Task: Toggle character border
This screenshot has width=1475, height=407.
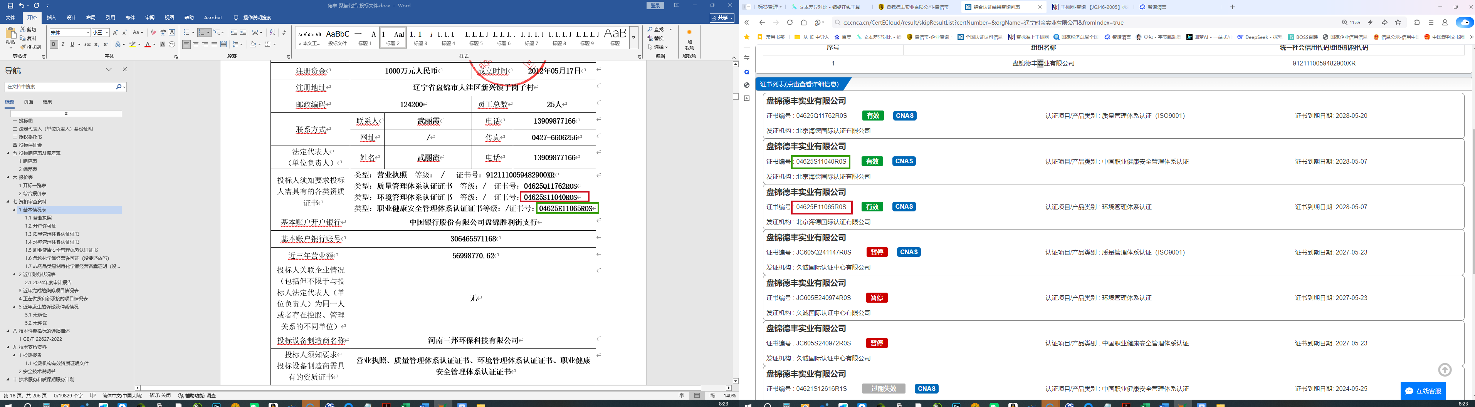Action: (172, 33)
